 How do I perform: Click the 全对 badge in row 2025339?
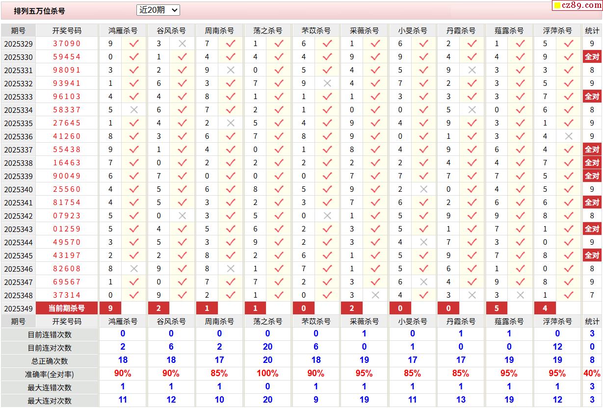(x=592, y=176)
